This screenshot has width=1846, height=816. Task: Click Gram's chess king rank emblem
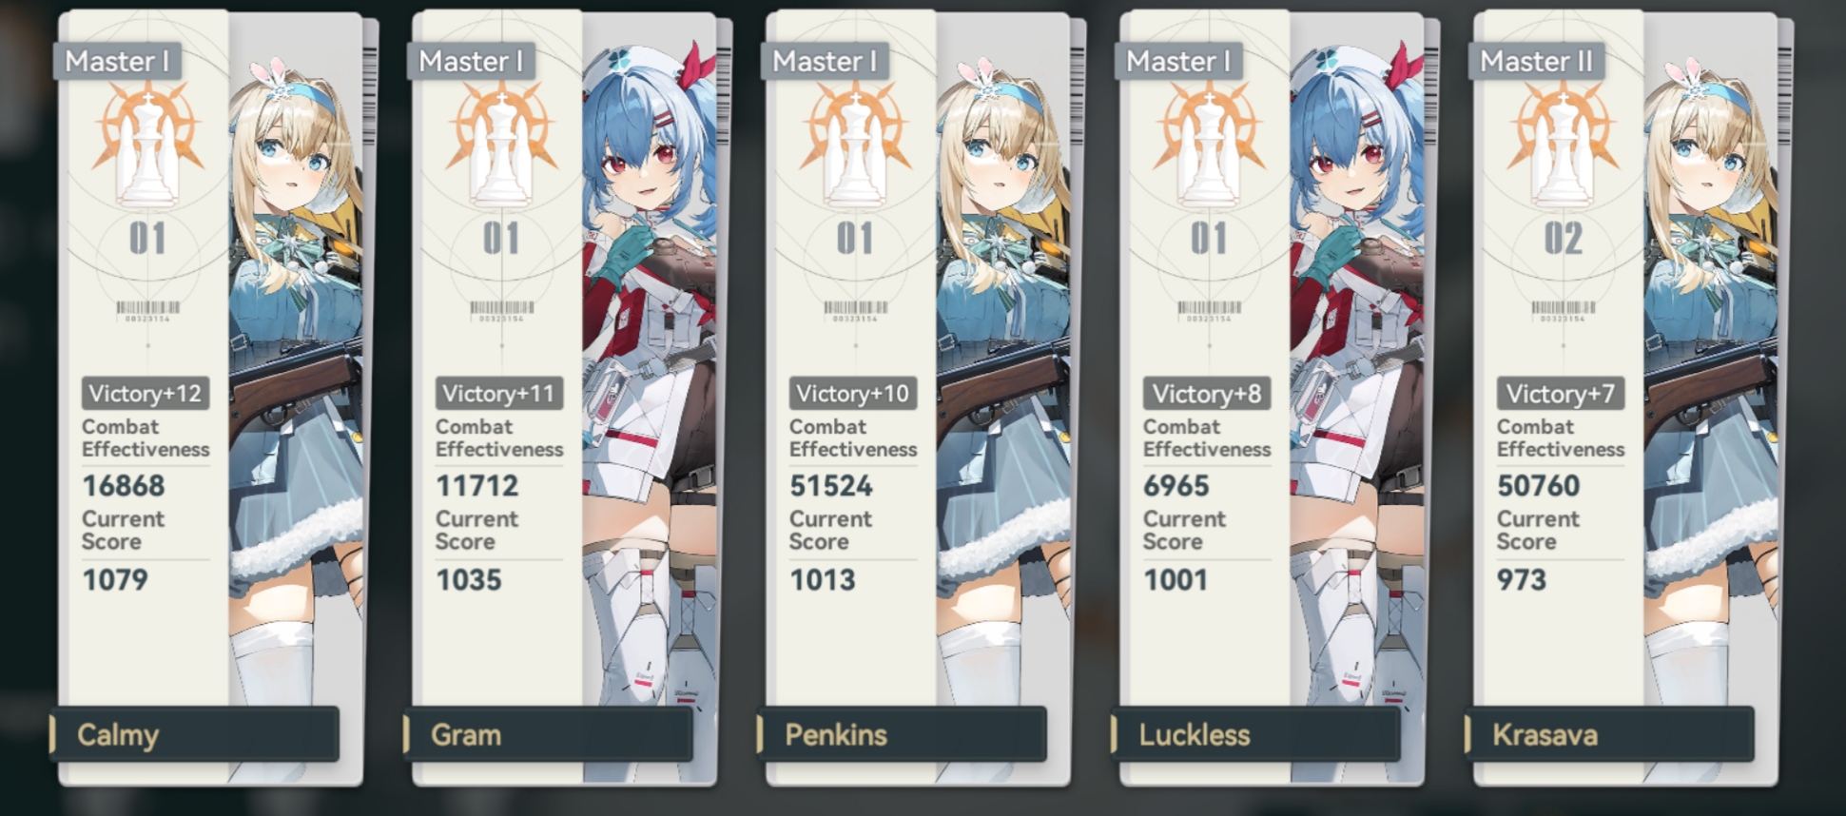pyautogui.click(x=501, y=145)
